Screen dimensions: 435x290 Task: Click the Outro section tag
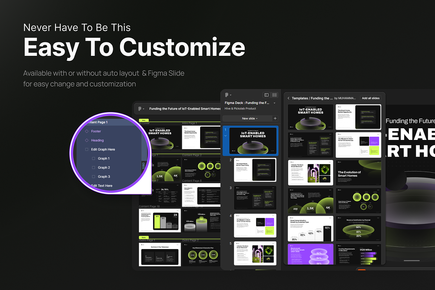pos(144,237)
